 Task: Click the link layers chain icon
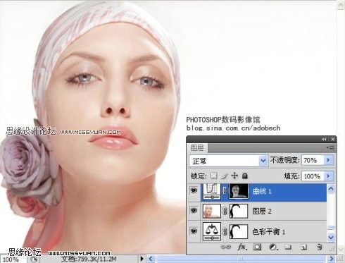(226, 247)
